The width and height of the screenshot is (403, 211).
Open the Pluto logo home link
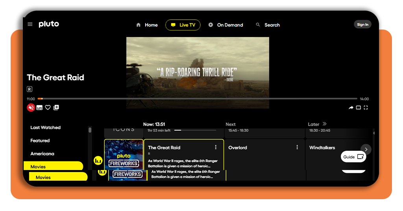[x=49, y=24]
